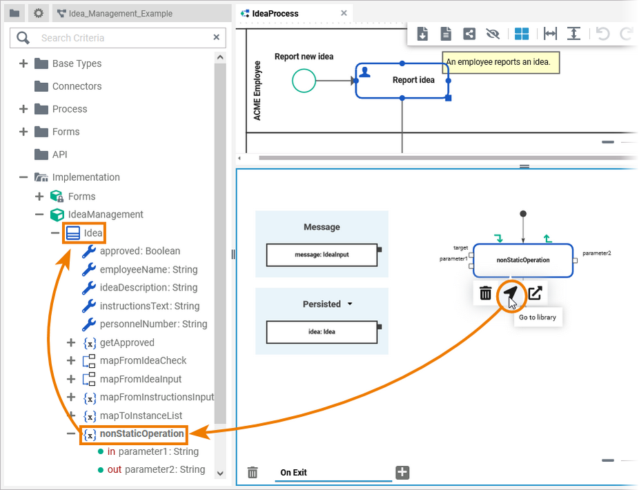Click the Report idea task box
This screenshot has width=639, height=490.
pyautogui.click(x=402, y=80)
